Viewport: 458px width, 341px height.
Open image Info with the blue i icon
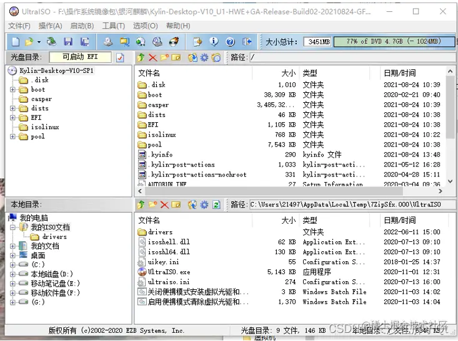point(214,42)
